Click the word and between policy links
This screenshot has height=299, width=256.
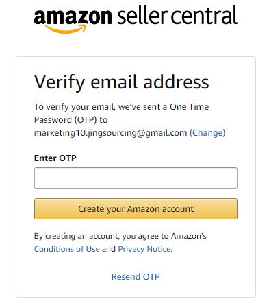pyautogui.click(x=109, y=249)
